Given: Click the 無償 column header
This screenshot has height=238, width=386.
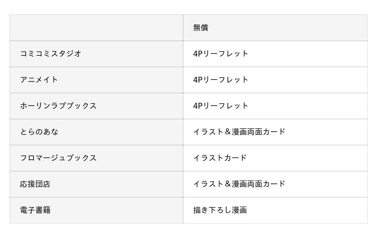Looking at the screenshot, I should [x=201, y=28].
